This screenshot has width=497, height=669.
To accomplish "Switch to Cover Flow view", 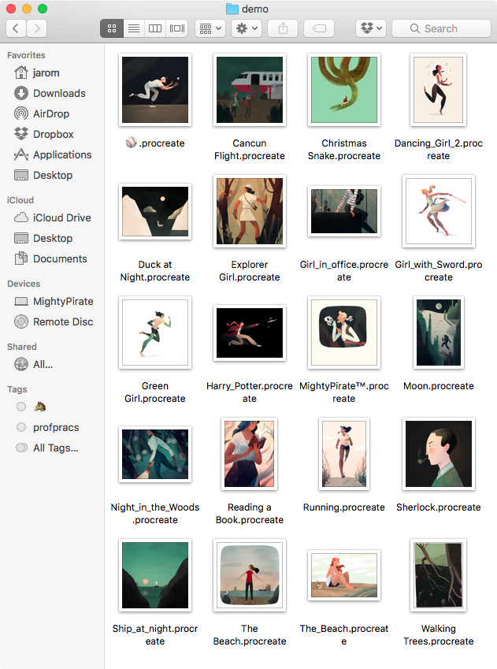I will [177, 28].
